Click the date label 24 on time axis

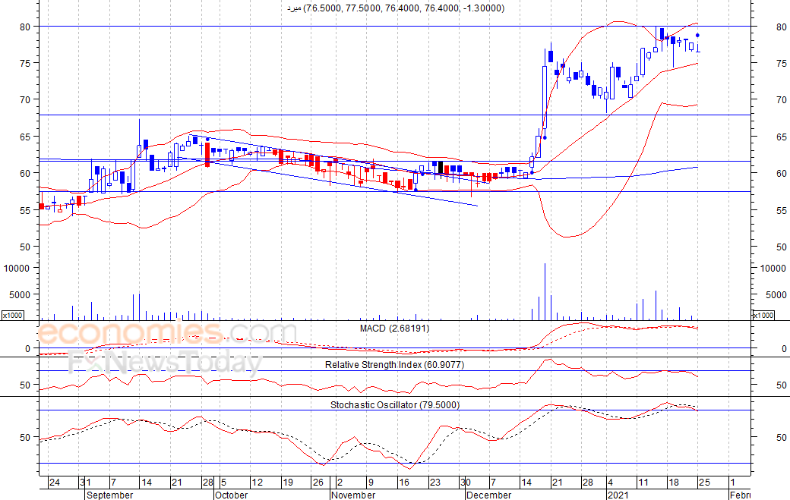click(55, 483)
